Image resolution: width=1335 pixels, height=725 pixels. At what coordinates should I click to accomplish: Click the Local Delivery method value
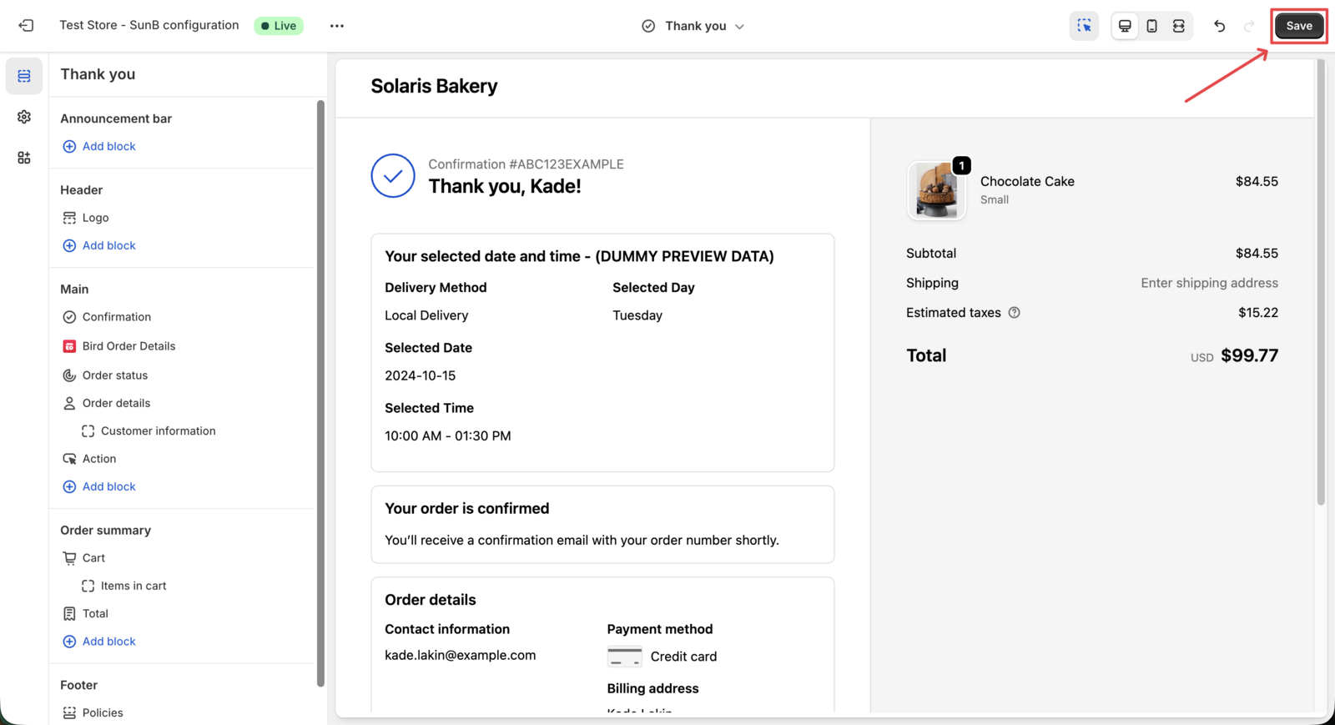pyautogui.click(x=426, y=315)
